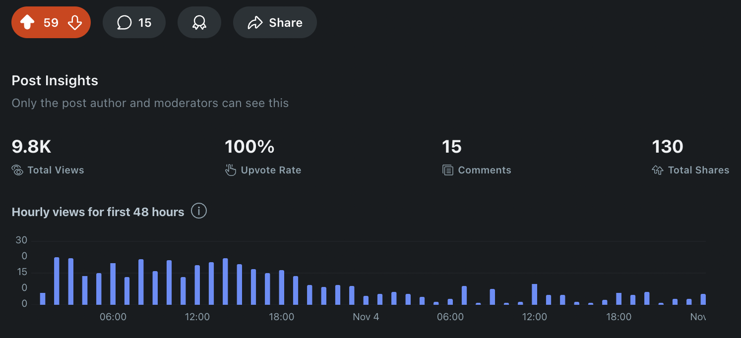Click the award ribbon button
Screen dimensions: 741x338
coord(199,23)
